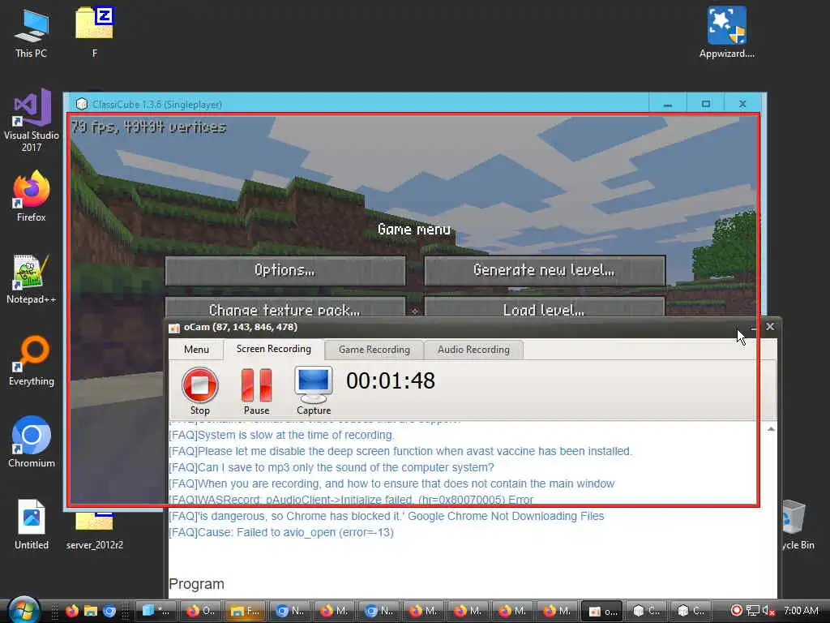Image resolution: width=830 pixels, height=623 pixels.
Task: Open FAQ about saving mp3 sound only
Action: [x=332, y=468]
